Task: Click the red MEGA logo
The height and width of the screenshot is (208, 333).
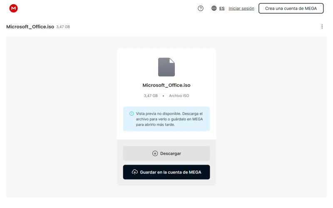Action: (x=13, y=8)
